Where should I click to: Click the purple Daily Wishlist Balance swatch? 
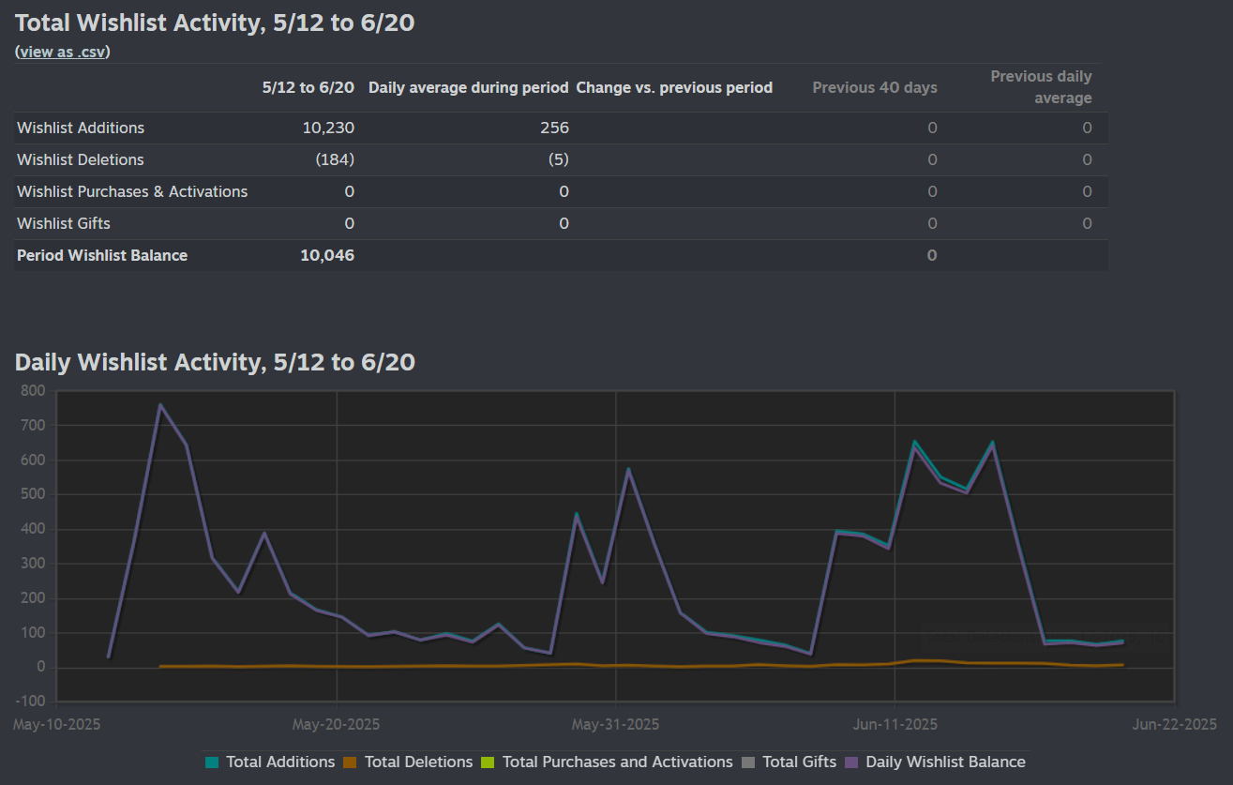click(851, 762)
